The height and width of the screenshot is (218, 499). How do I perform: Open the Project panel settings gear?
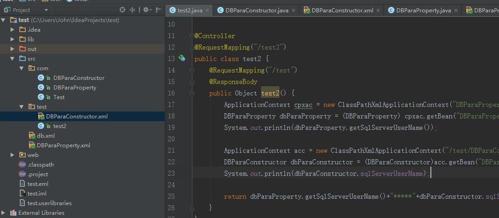click(146, 10)
